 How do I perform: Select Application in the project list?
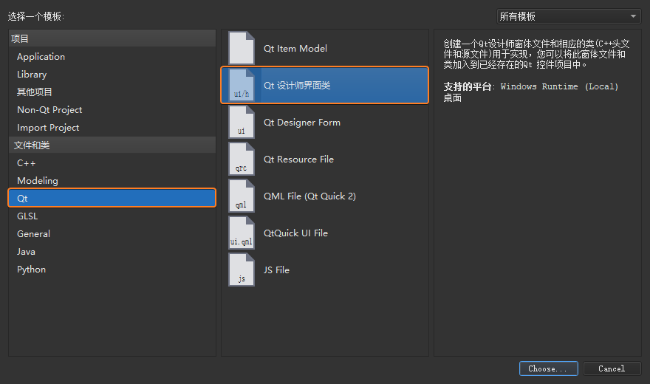click(x=41, y=57)
